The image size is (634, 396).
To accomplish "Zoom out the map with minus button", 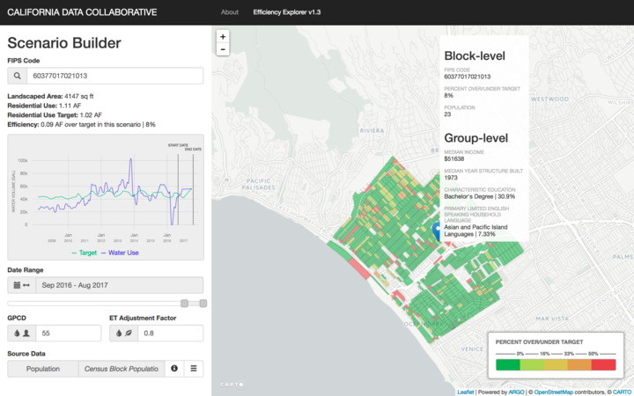I will pyautogui.click(x=223, y=49).
